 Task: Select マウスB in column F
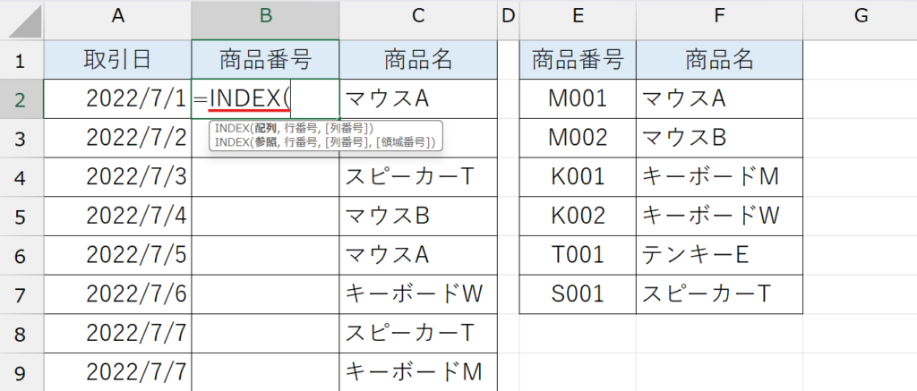pyautogui.click(x=719, y=139)
